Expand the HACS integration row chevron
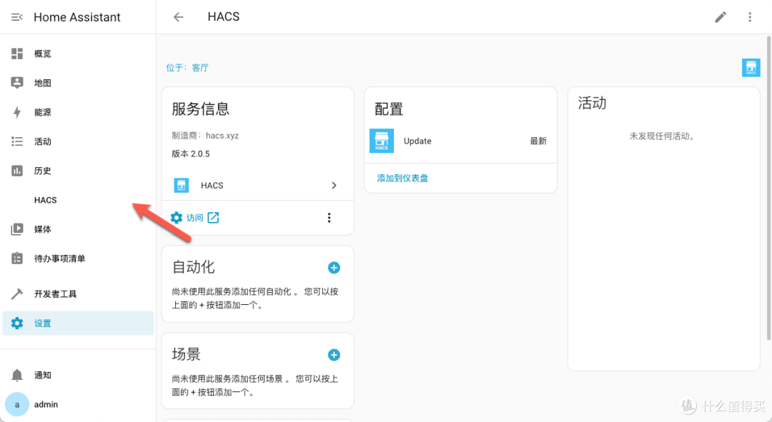772x422 pixels. tap(334, 186)
